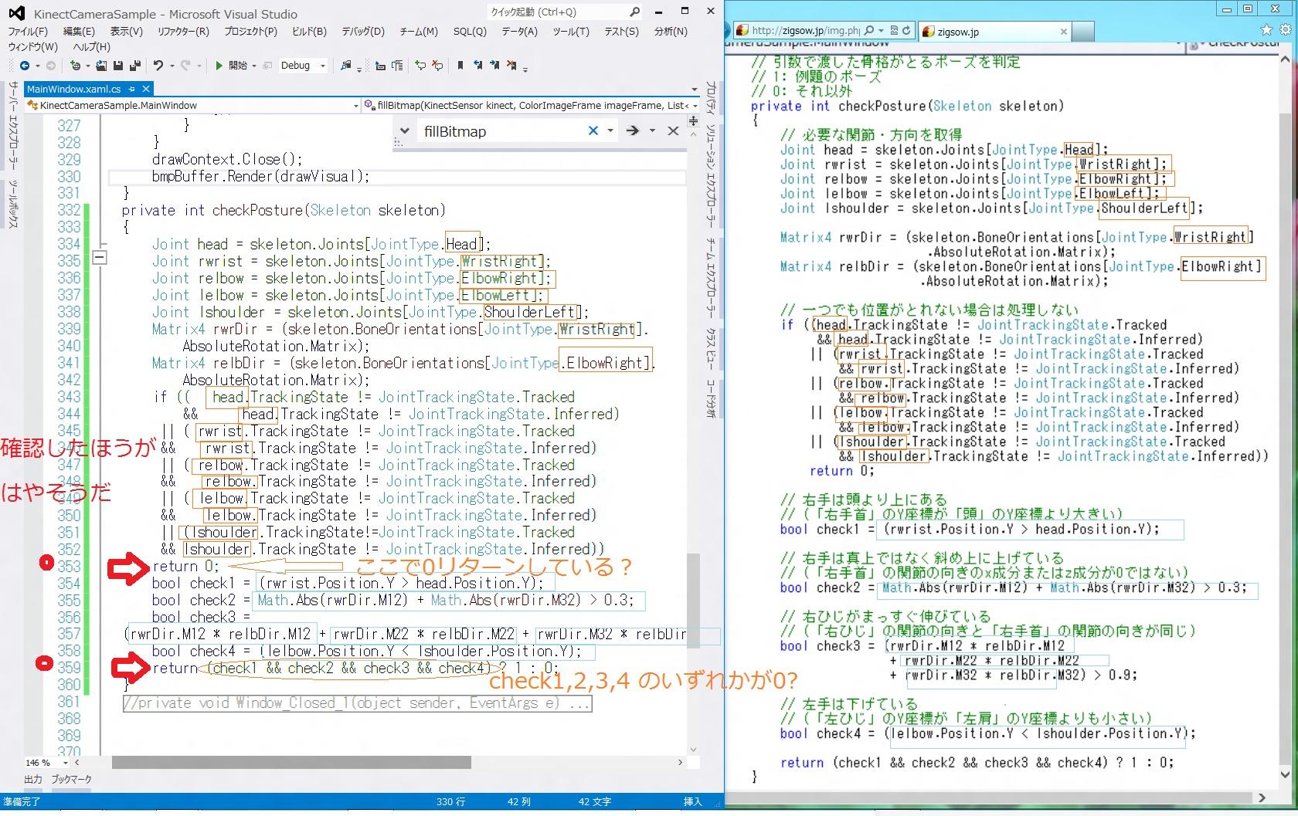Find next match with the arrow button
1298x816 pixels.
click(x=633, y=131)
